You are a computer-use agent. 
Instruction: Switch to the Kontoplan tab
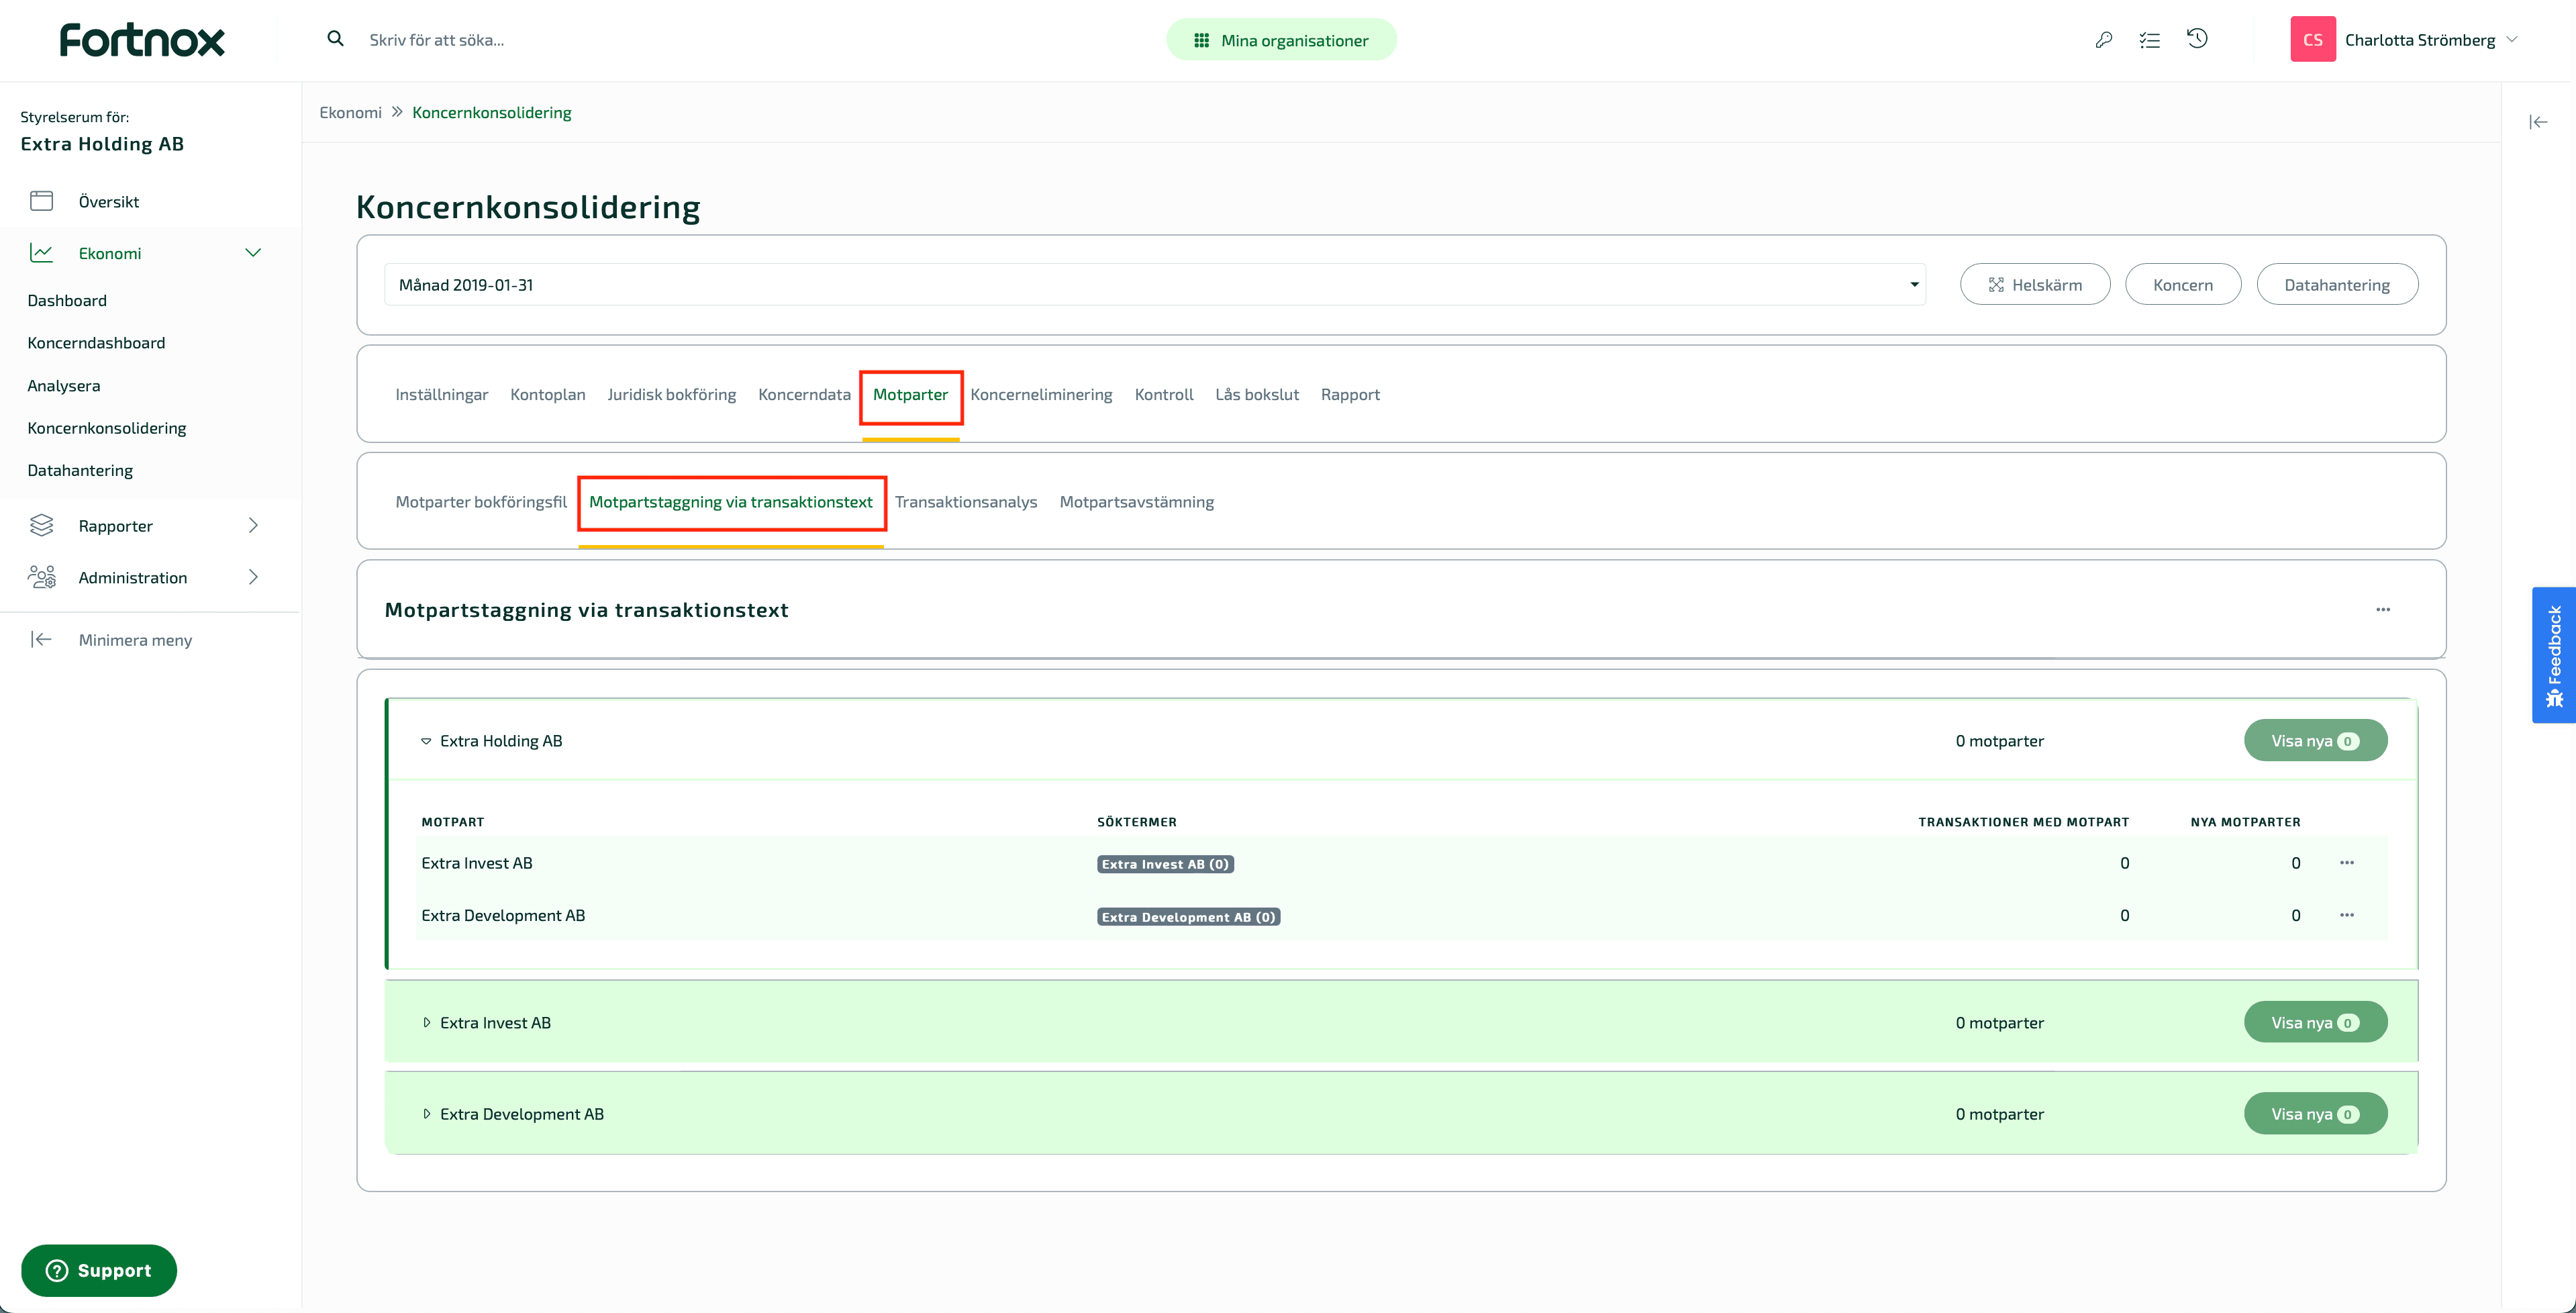click(x=547, y=394)
